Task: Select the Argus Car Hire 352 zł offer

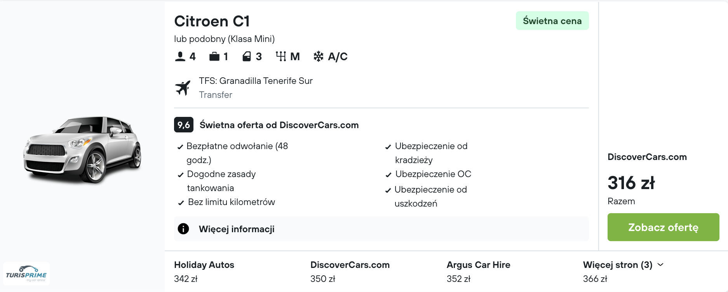Action: [x=478, y=271]
